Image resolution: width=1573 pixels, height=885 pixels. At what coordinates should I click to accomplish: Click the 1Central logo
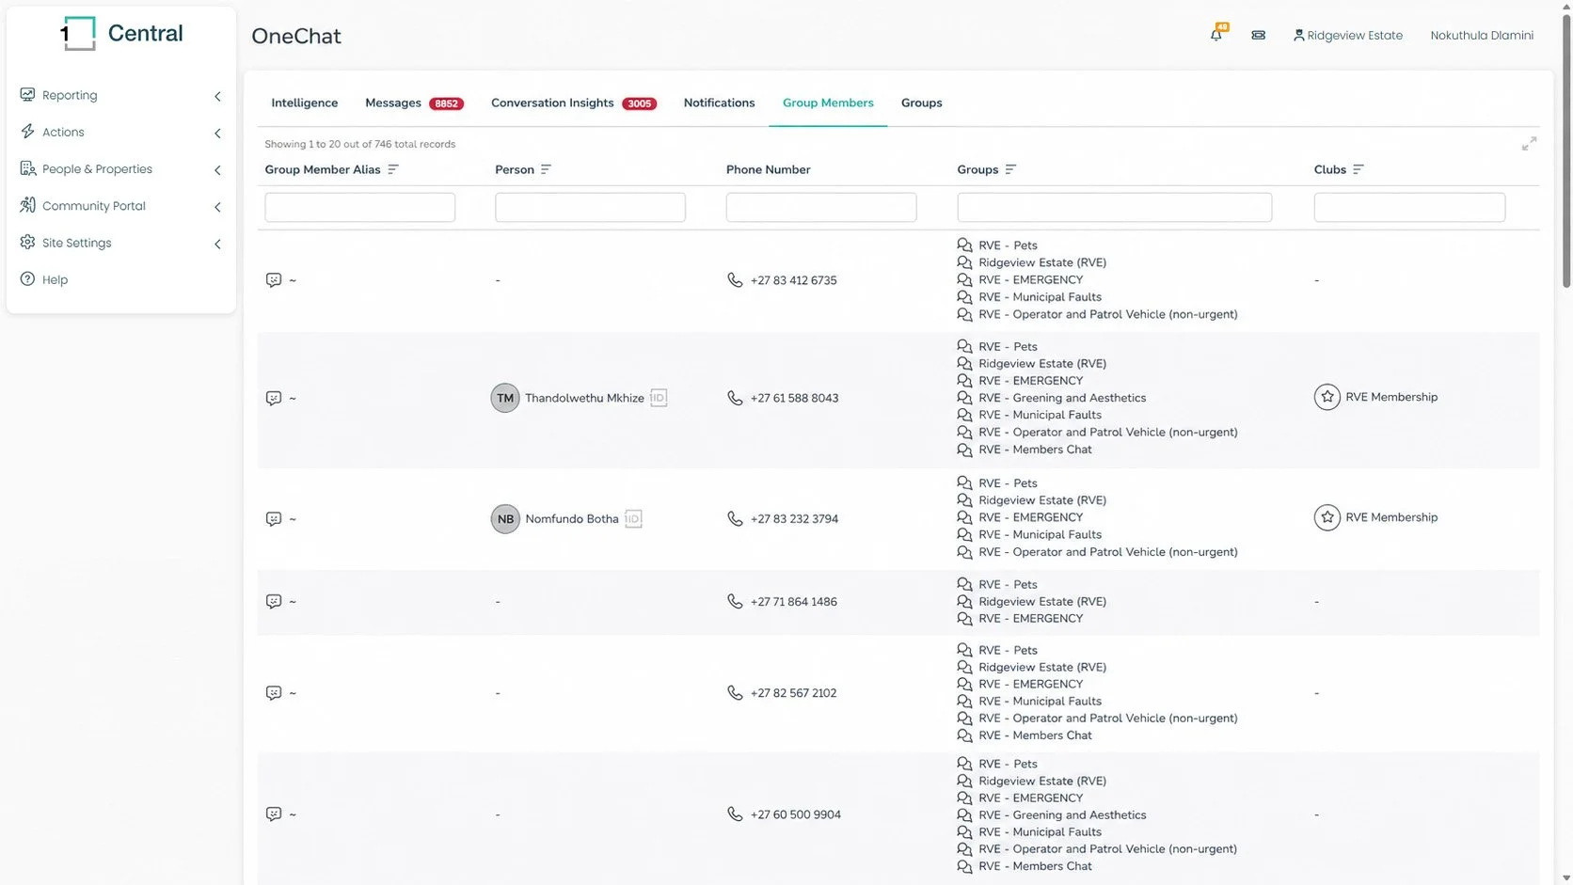tap(120, 34)
